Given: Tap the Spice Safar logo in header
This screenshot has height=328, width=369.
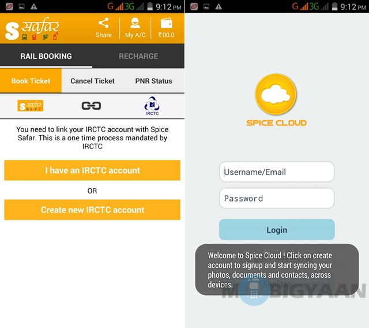Looking at the screenshot, I should coord(32,28).
